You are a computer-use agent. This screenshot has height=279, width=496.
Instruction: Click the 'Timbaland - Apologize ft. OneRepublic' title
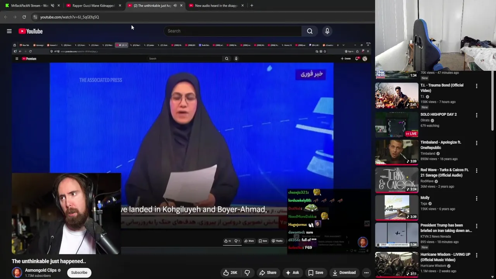pyautogui.click(x=441, y=145)
